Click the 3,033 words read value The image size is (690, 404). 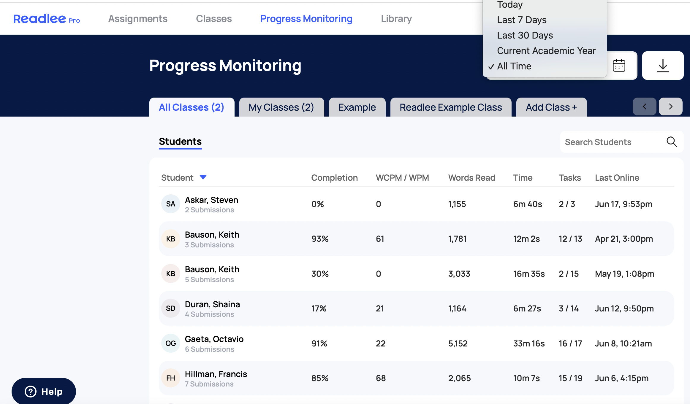[459, 274]
